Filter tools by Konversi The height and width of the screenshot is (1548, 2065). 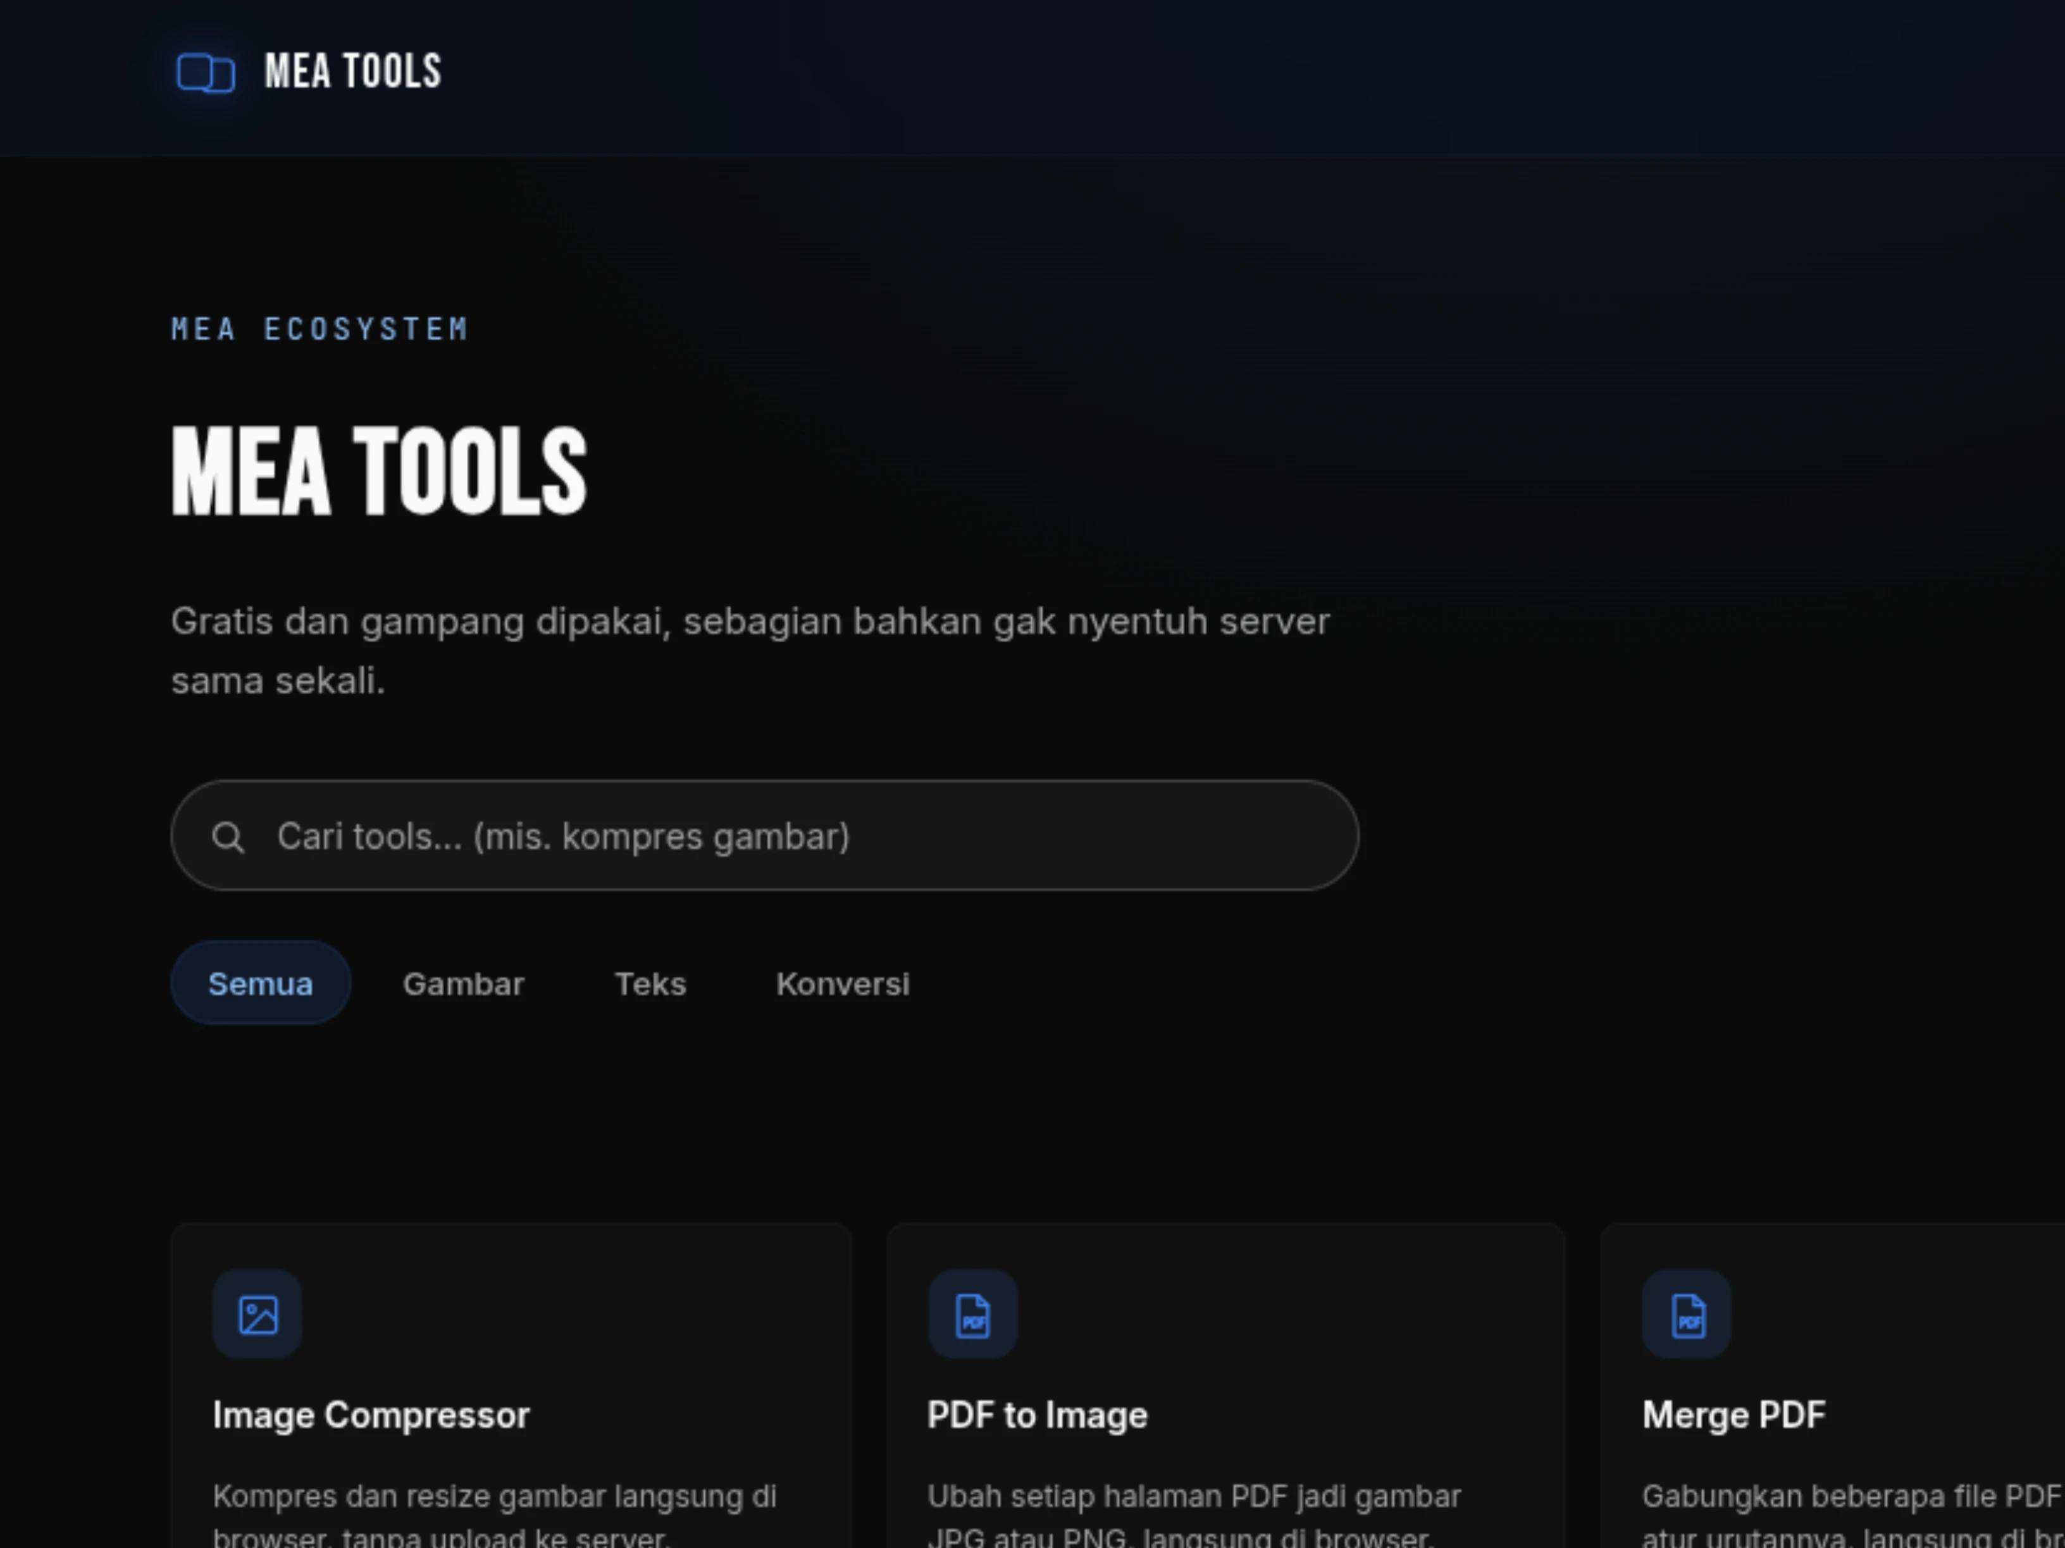(843, 983)
